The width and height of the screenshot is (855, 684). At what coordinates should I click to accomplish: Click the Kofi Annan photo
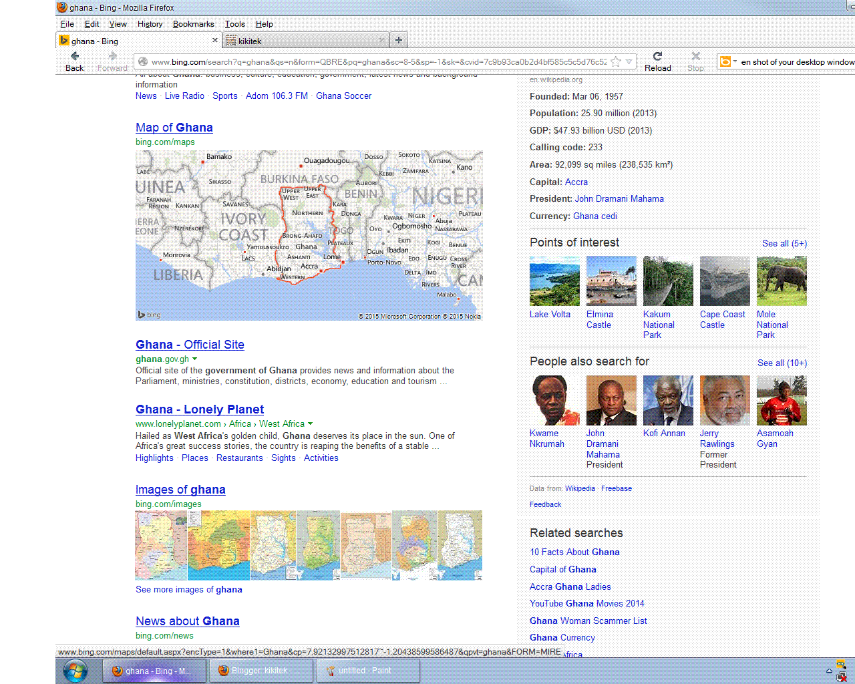[x=668, y=400]
